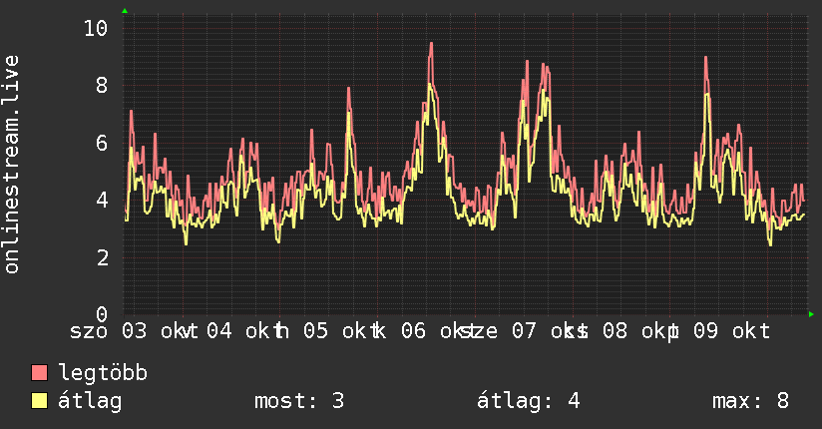Click the vertical onlinestream.live axis title

[x=12, y=165]
